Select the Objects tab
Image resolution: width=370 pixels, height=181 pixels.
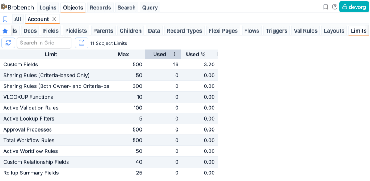coord(73,8)
